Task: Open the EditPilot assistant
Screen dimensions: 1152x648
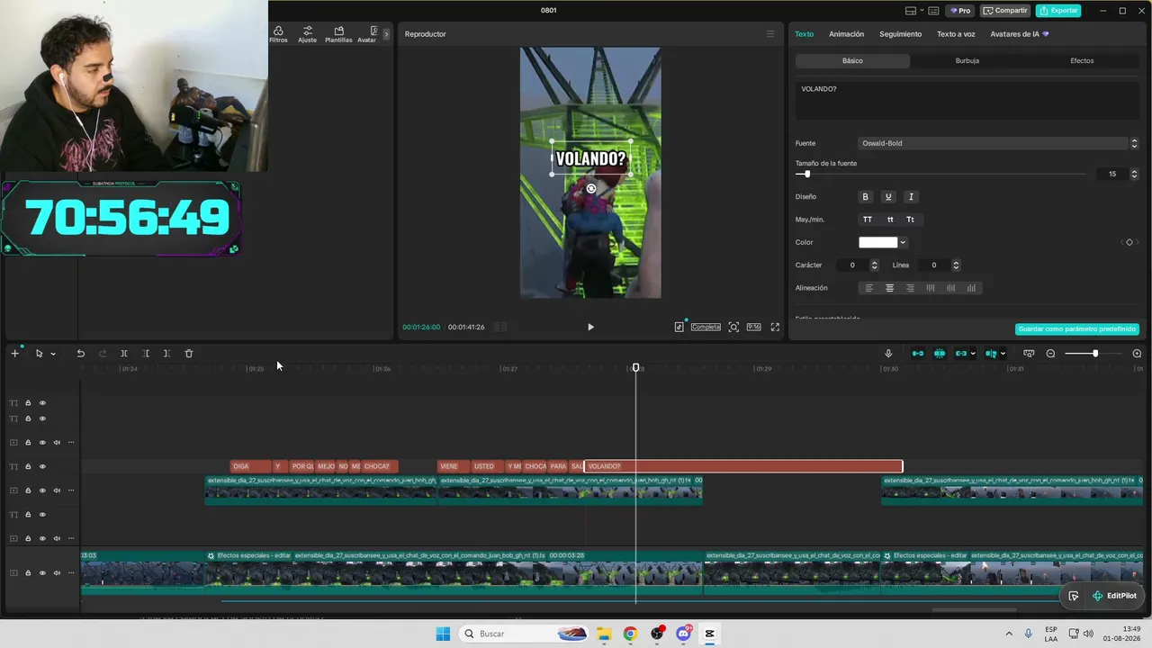Action: 1113,596
